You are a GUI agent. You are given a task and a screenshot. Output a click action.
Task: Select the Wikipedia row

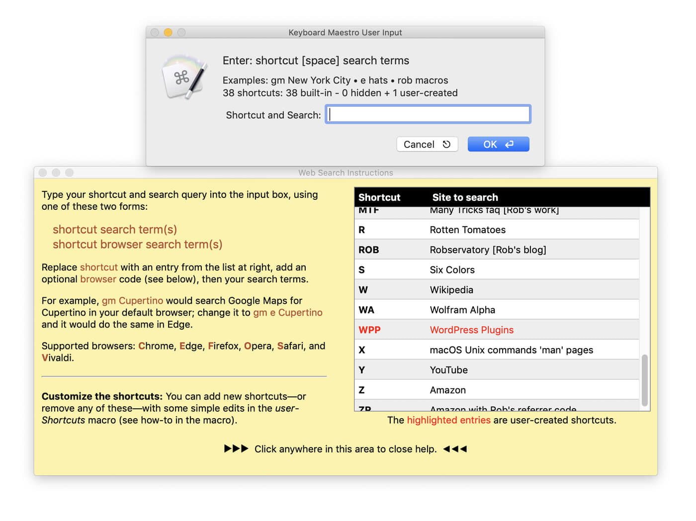pyautogui.click(x=497, y=290)
